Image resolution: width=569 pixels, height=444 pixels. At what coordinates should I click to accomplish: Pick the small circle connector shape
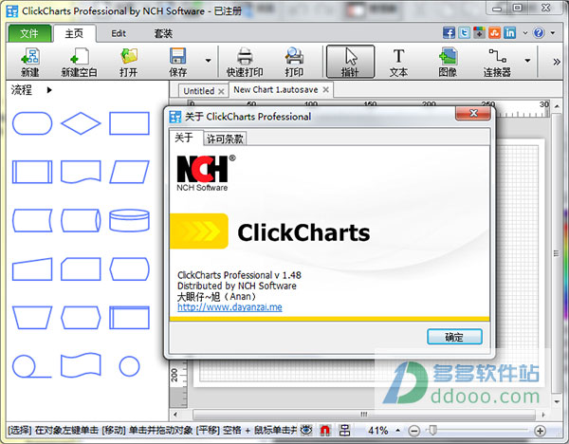pos(129,366)
